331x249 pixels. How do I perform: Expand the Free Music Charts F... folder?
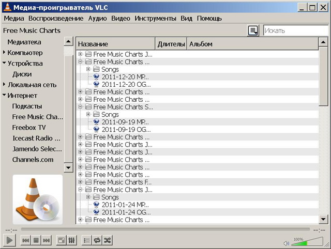pyautogui.click(x=80, y=182)
